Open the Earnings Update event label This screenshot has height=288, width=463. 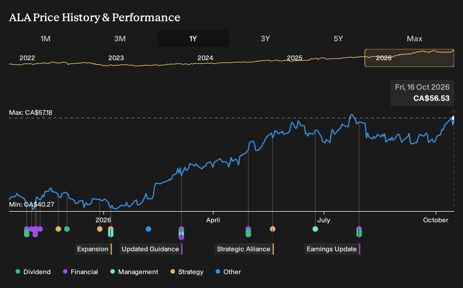coord(332,249)
